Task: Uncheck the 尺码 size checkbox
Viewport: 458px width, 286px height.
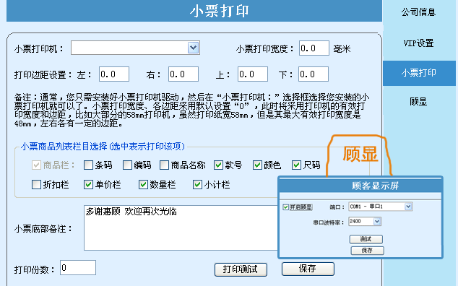Action: coord(296,165)
